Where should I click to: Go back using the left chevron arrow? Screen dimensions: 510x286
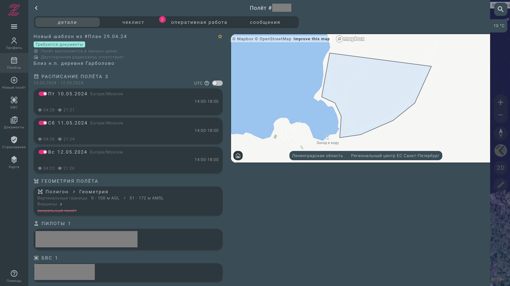click(x=36, y=8)
